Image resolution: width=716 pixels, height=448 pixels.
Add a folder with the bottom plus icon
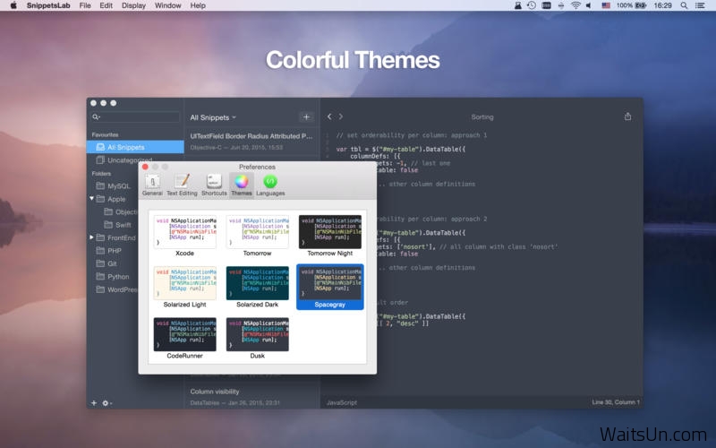pyautogui.click(x=94, y=402)
